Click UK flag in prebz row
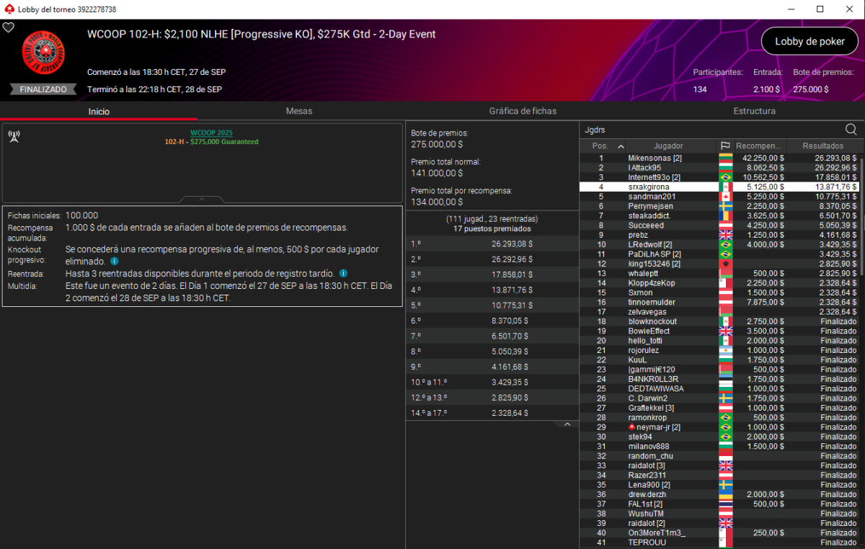Image resolution: width=865 pixels, height=549 pixels. tap(725, 235)
